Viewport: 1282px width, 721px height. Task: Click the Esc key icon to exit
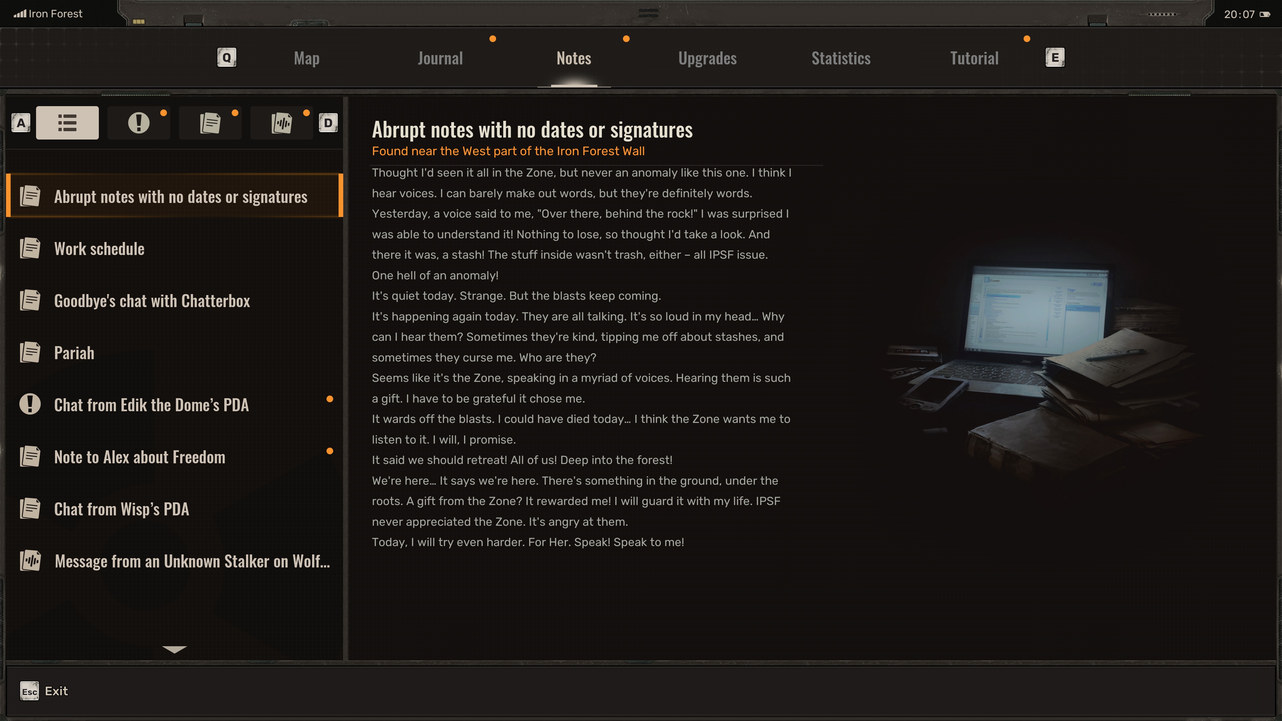coord(29,691)
